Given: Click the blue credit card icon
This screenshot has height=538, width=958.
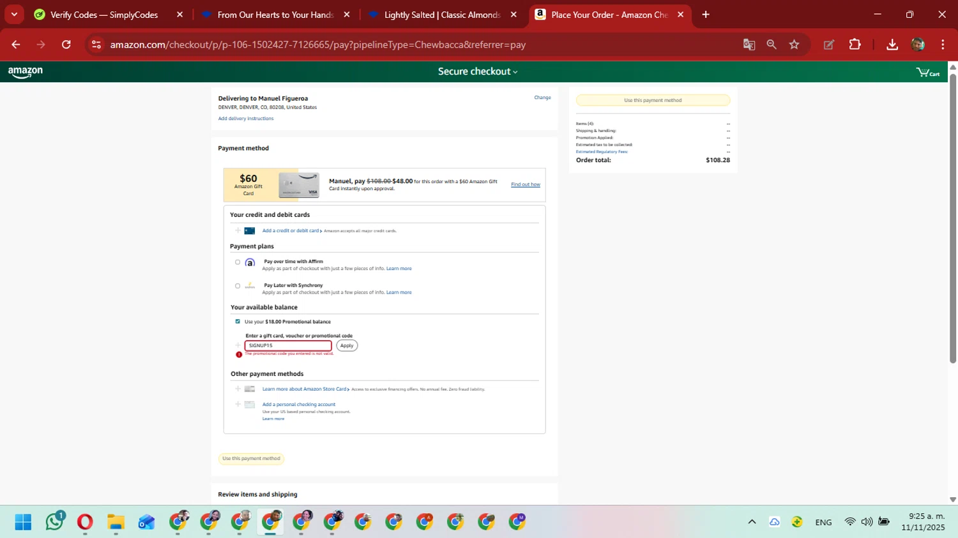Looking at the screenshot, I should pos(250,231).
